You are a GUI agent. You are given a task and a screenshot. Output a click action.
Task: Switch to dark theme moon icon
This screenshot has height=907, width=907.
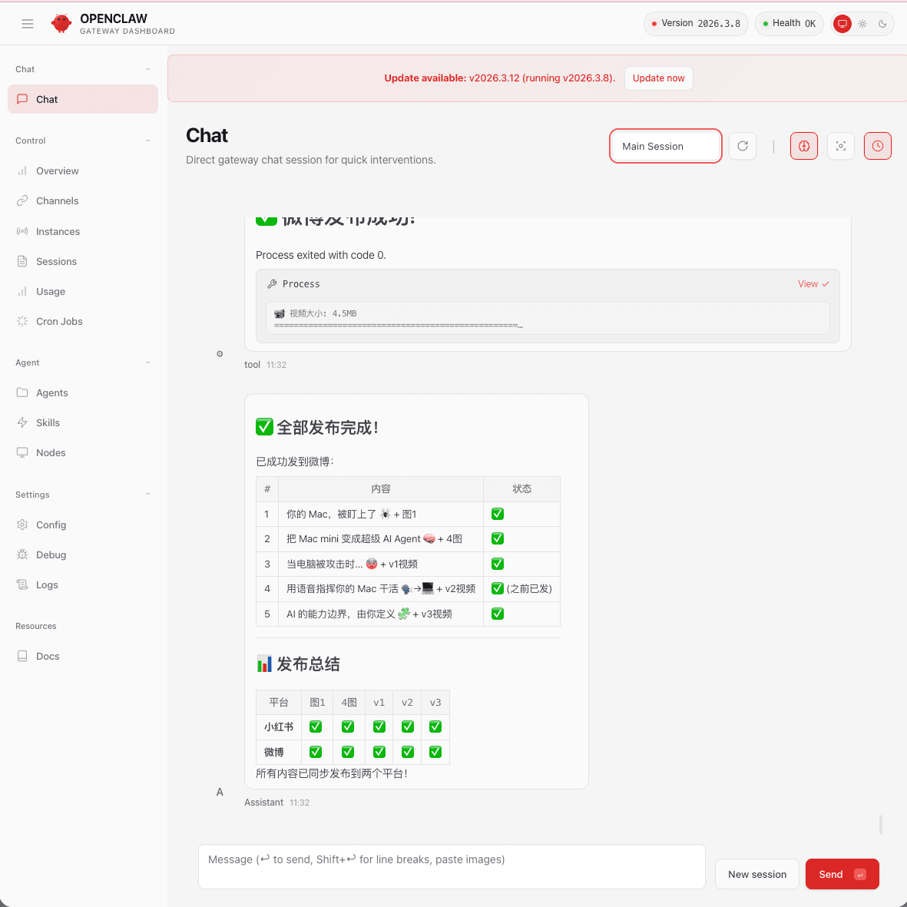click(x=882, y=24)
